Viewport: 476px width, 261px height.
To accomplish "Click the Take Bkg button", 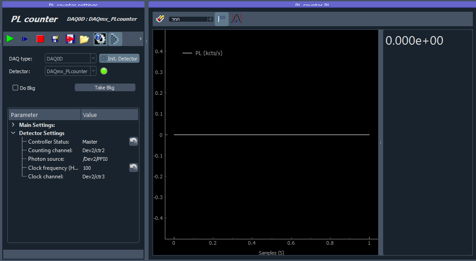I will 105,88.
